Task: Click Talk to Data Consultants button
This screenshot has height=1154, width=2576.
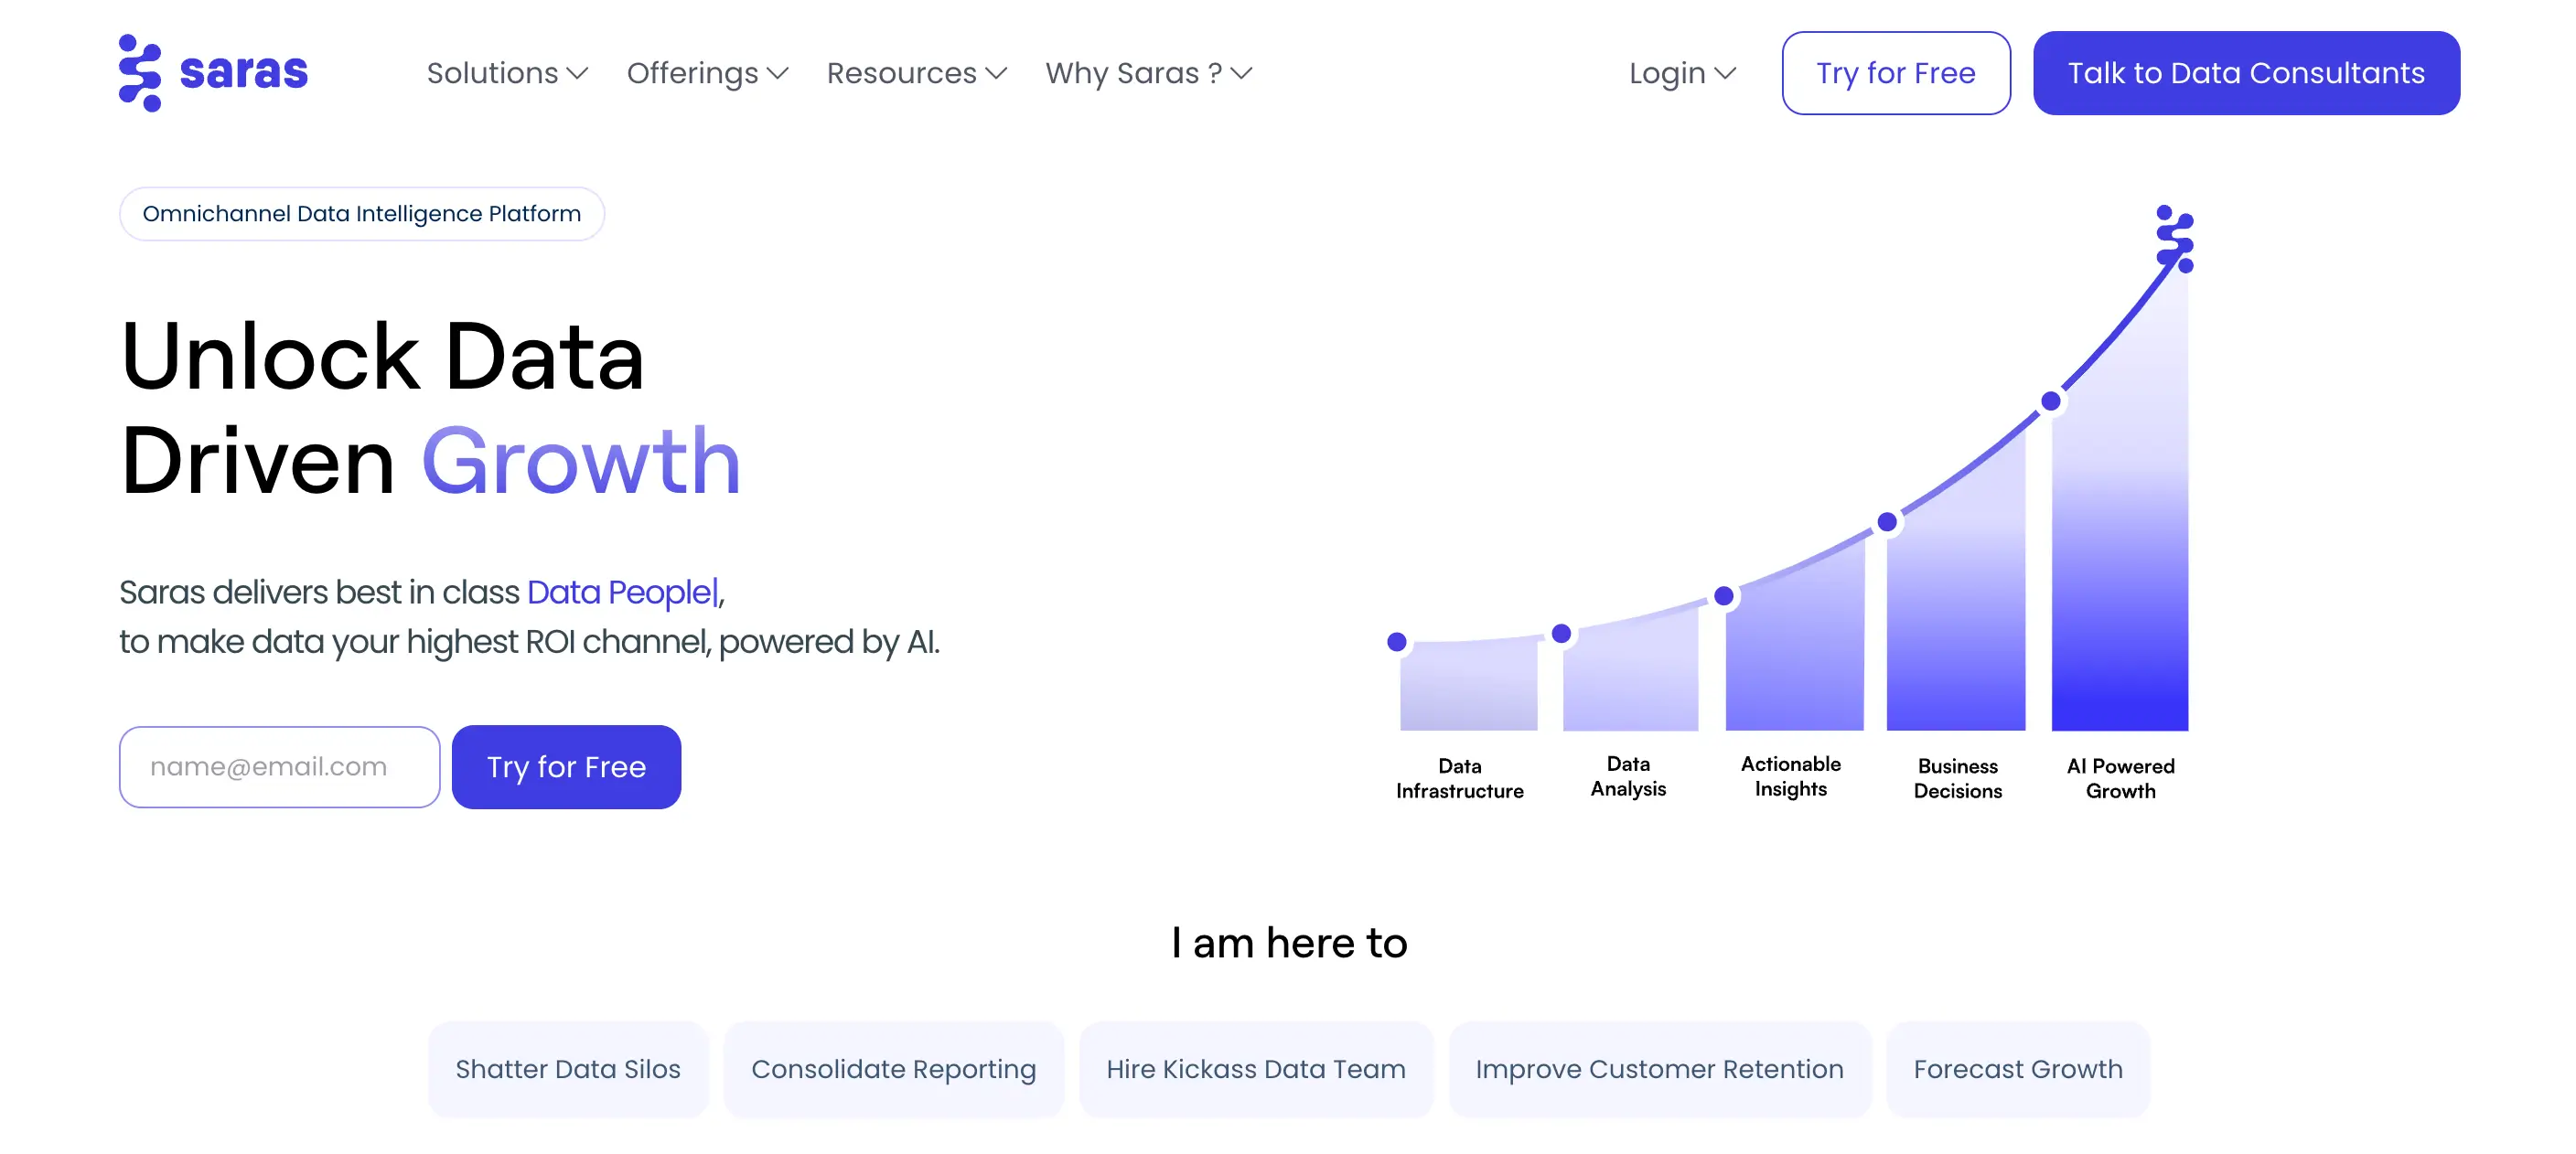Action: click(2246, 73)
